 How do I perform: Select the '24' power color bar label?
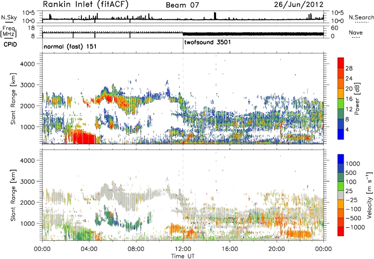click(349, 79)
